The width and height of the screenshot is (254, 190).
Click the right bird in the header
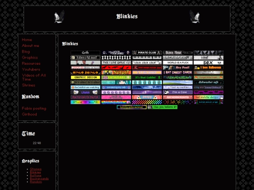pos(195,16)
